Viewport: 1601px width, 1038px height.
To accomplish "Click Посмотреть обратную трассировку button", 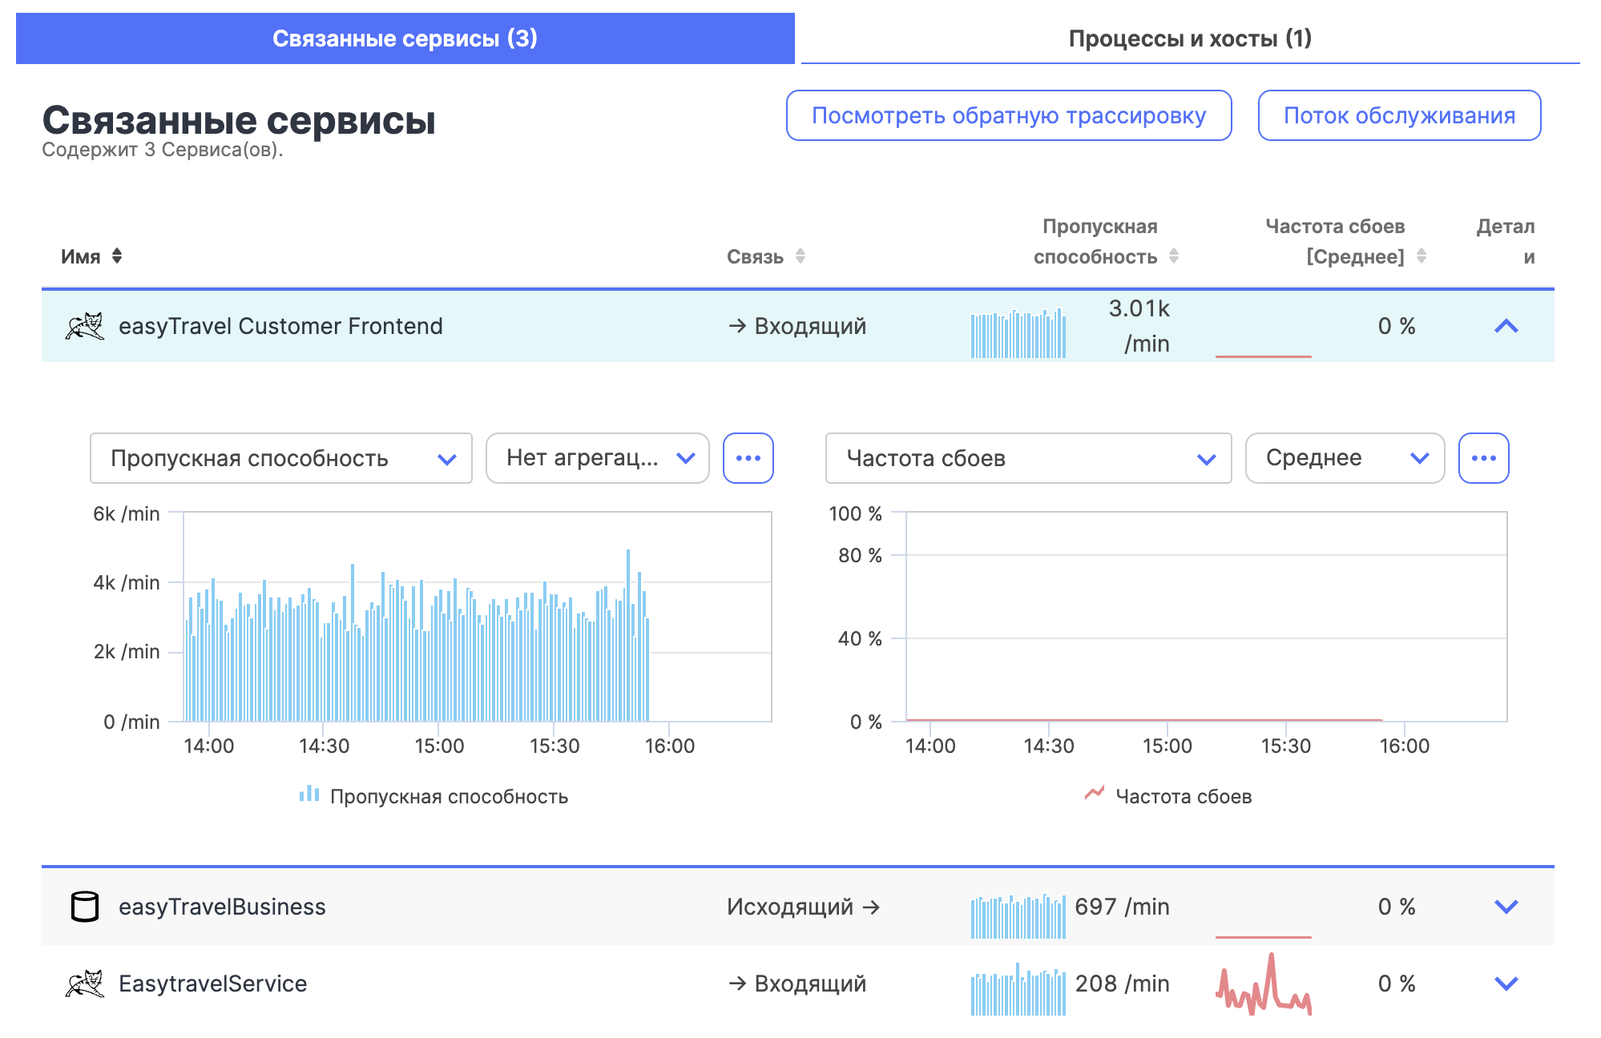I will tap(1008, 115).
